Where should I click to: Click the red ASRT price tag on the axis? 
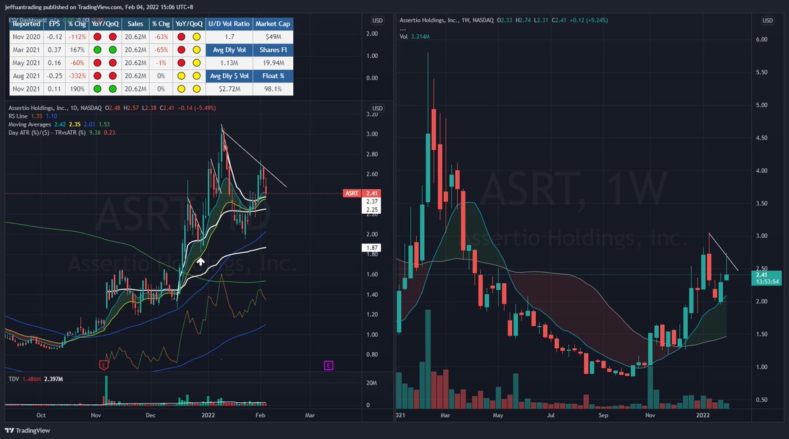coord(350,194)
